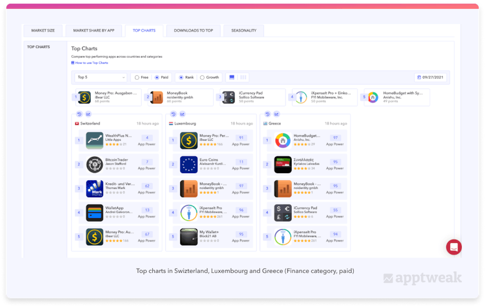This screenshot has height=307, width=485.
Task: Click the BitcoinTrader app icon
Action: click(95, 165)
